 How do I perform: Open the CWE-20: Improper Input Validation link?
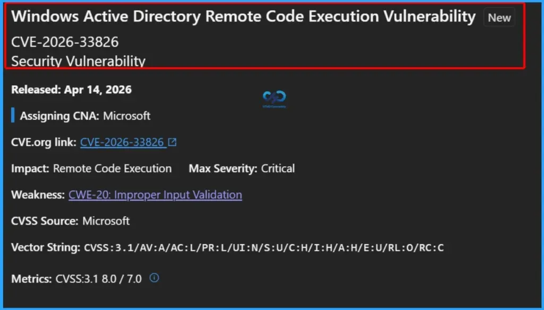155,195
